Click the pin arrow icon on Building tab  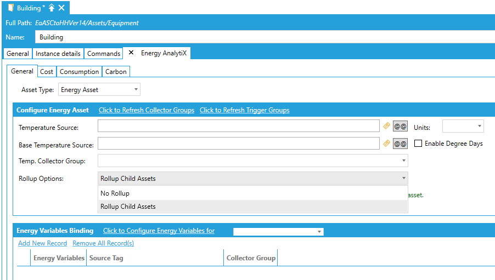click(52, 8)
